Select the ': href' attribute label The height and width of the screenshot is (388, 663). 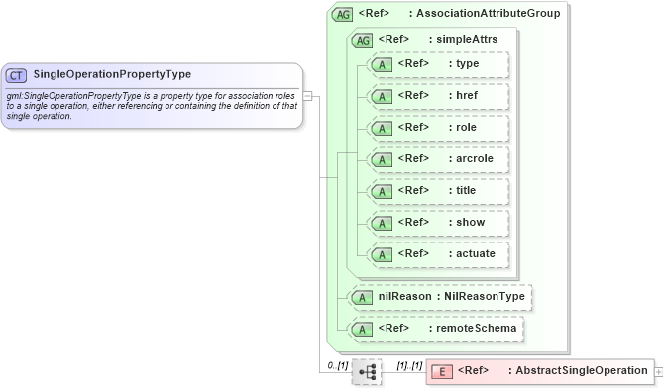(x=463, y=95)
